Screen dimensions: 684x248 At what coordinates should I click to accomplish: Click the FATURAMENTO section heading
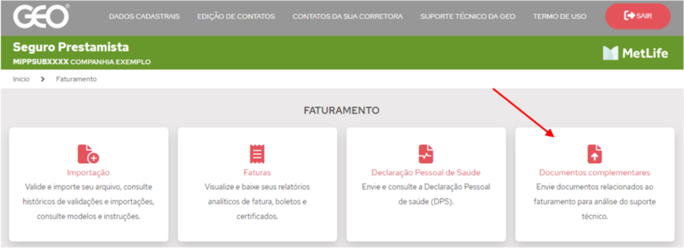tap(341, 111)
